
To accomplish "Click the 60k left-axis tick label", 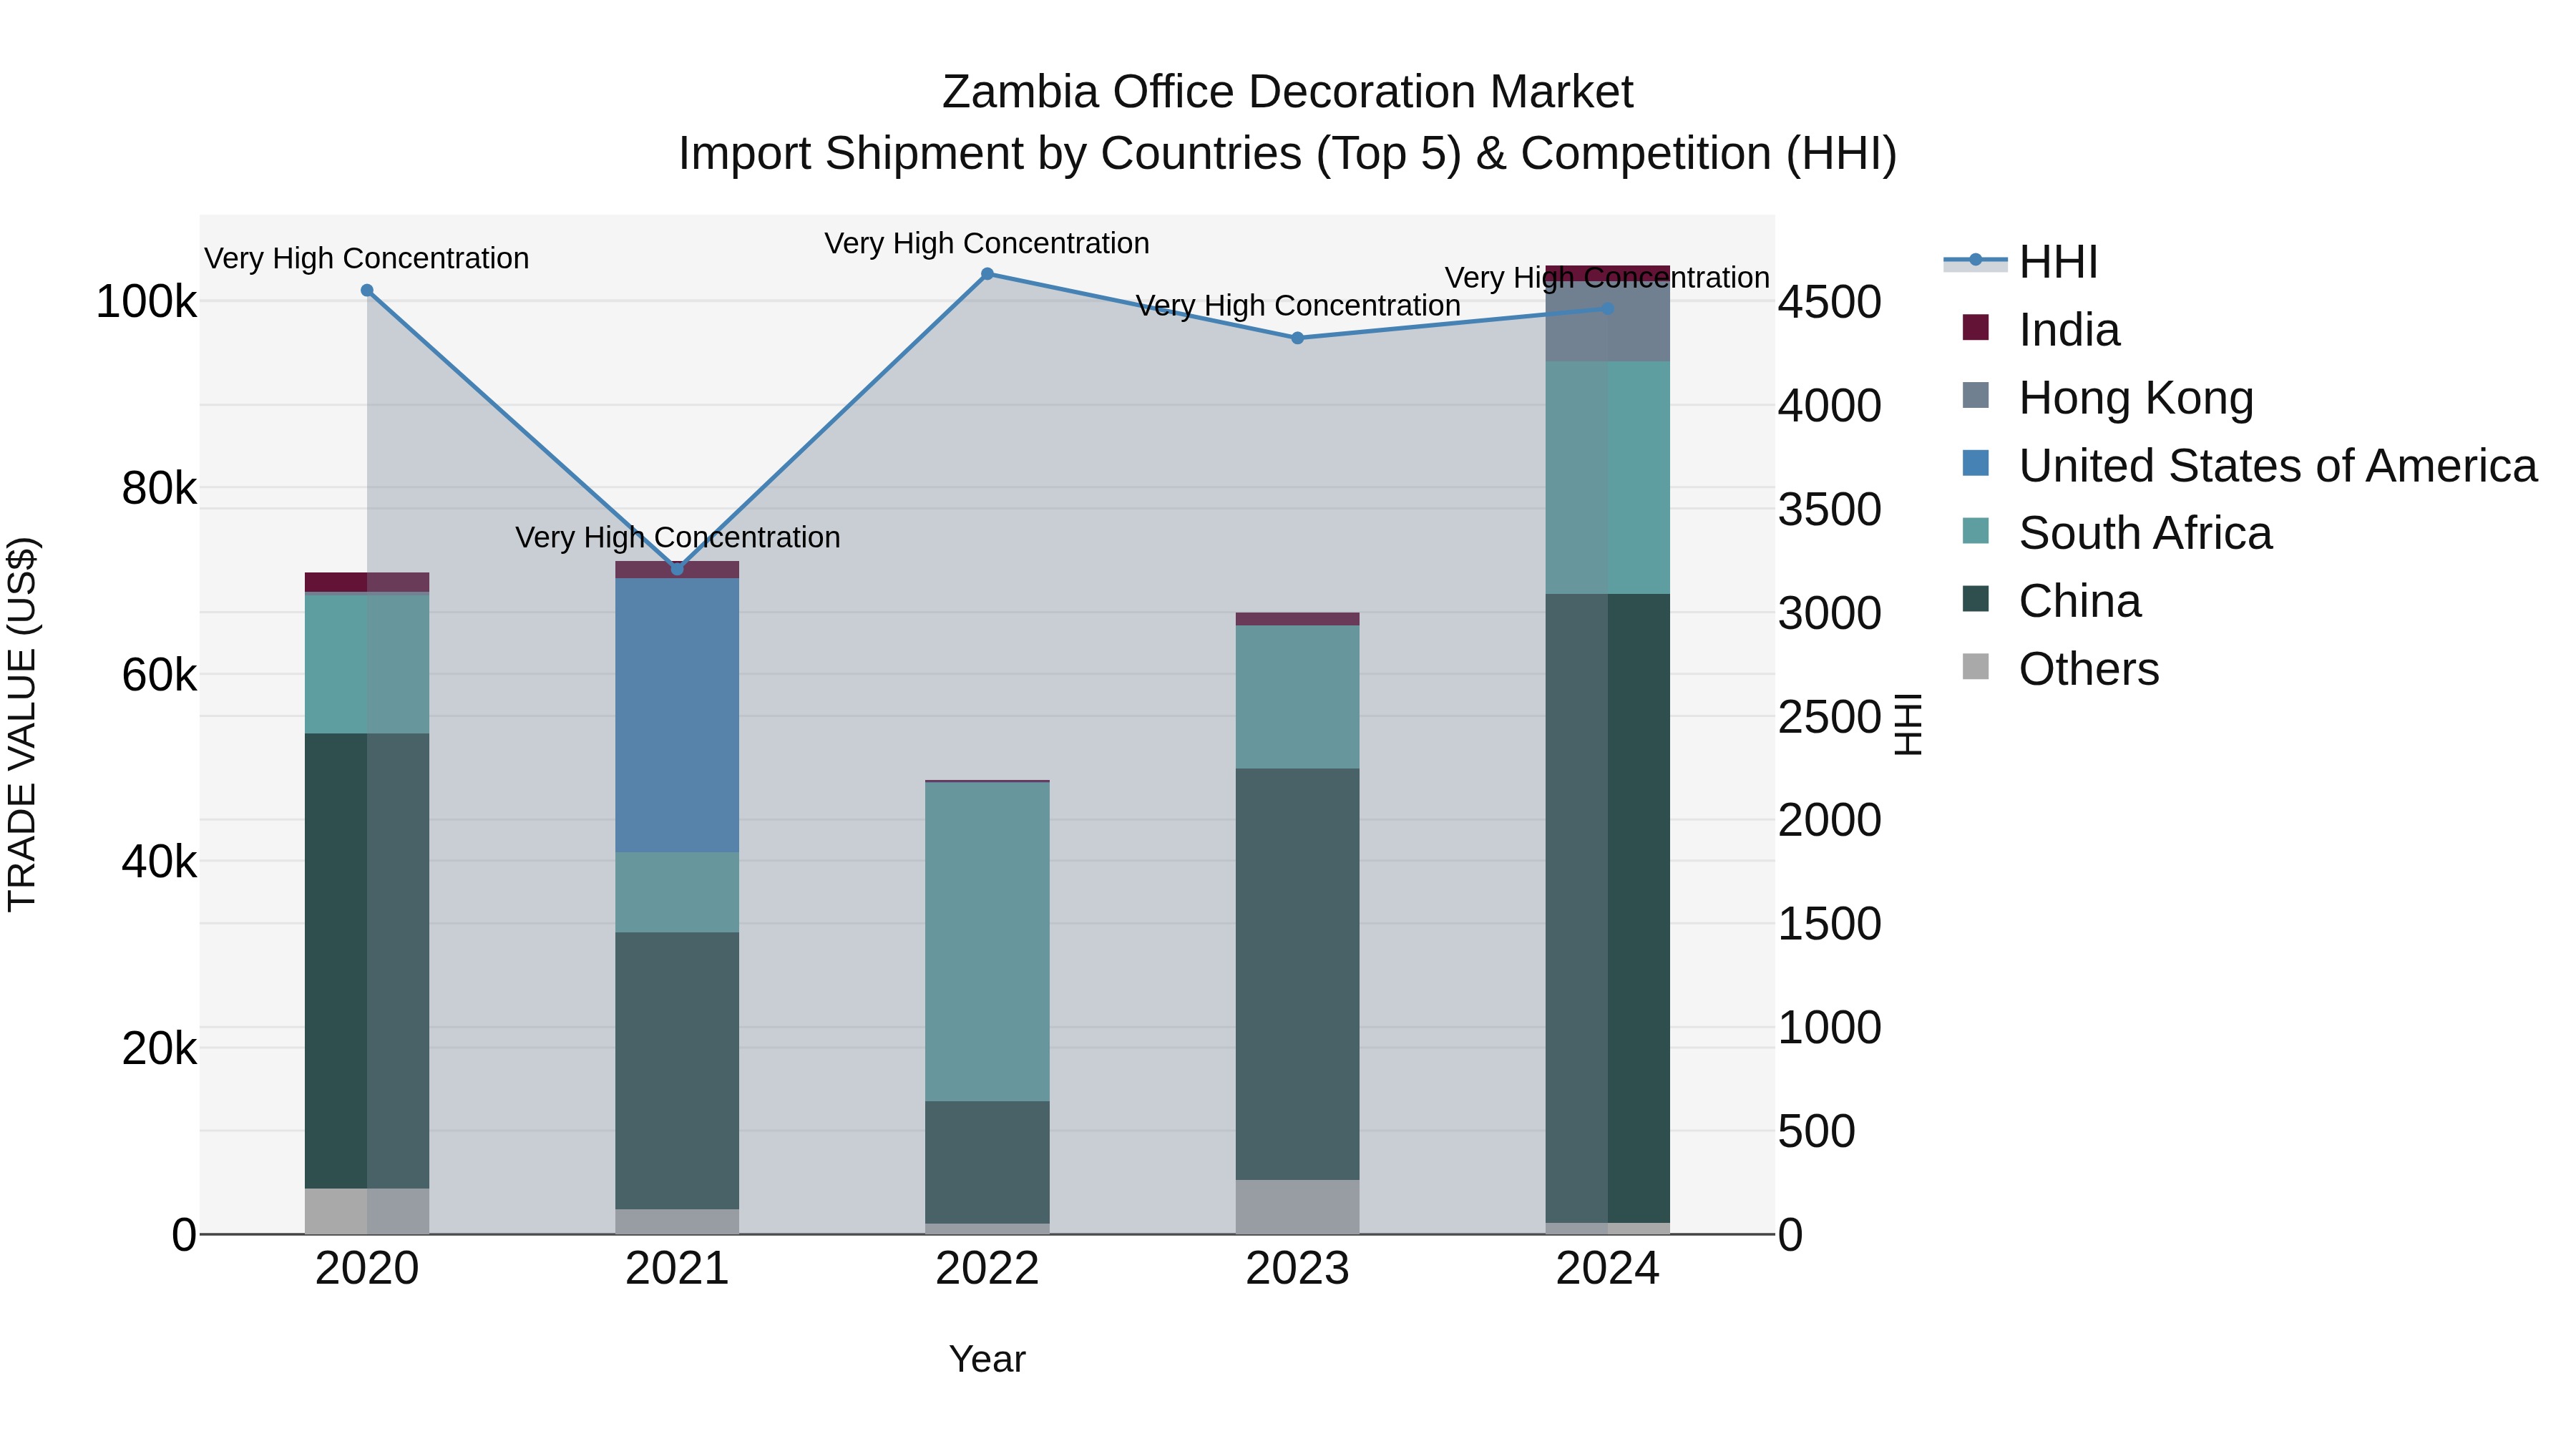I will coord(159,676).
